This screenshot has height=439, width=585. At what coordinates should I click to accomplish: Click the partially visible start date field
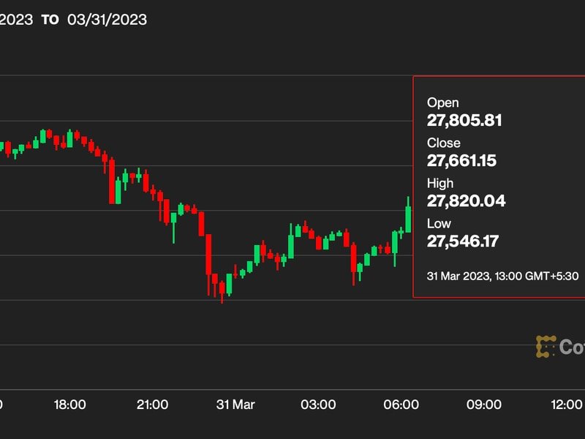[x=16, y=20]
